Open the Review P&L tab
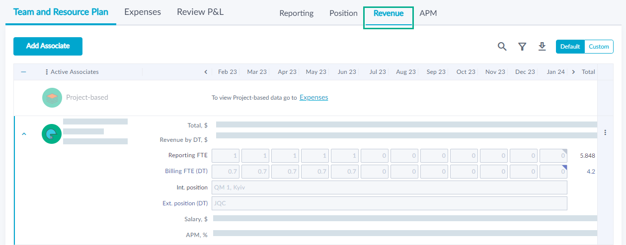The height and width of the screenshot is (245, 626). 200,12
